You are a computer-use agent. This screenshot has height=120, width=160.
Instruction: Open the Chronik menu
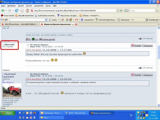(29, 6)
